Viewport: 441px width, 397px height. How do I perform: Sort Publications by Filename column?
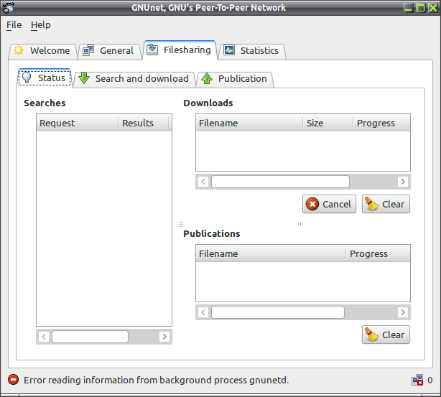(271, 253)
